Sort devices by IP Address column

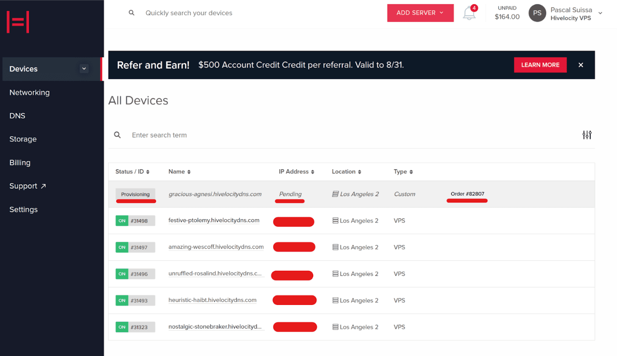[297, 172]
